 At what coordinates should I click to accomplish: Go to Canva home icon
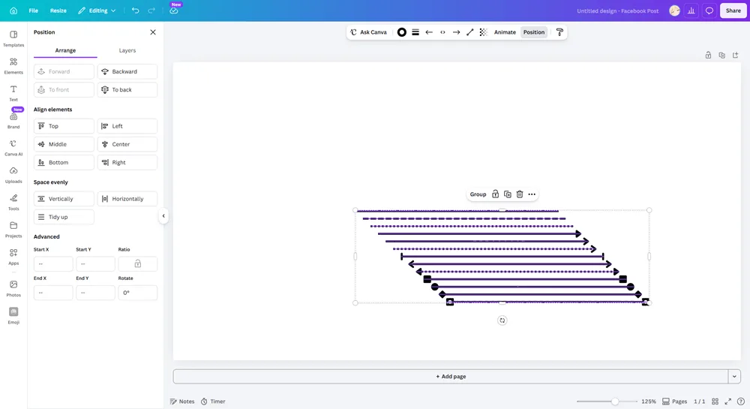pos(13,11)
